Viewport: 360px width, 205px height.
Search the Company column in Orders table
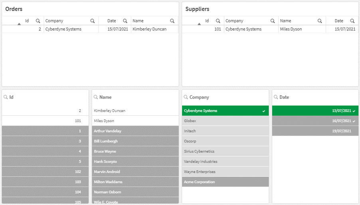click(x=93, y=21)
